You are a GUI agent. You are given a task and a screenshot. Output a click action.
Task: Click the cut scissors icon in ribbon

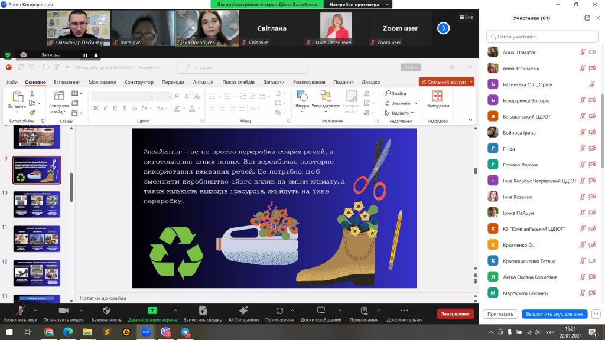32,93
